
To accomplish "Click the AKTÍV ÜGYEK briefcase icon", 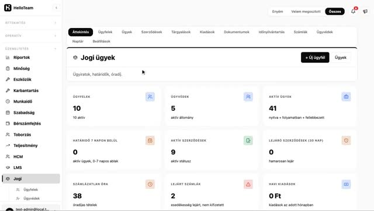I will pyautogui.click(x=346, y=97).
